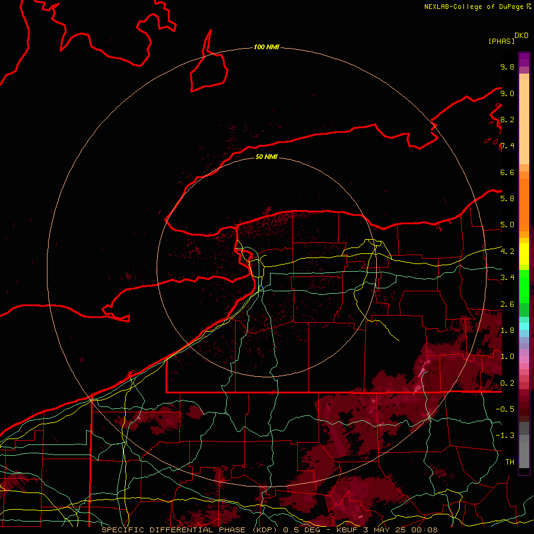Pick the purple top segment of color bar

[524, 59]
